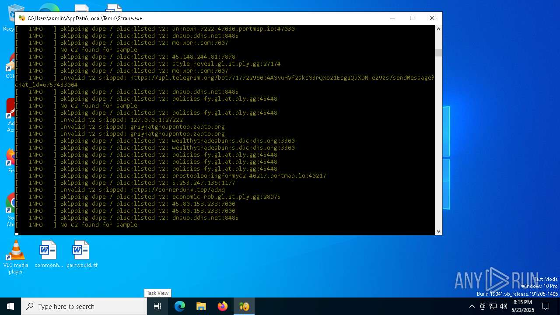Close the Scrape.exe console window
Screen dimensions: 560x315
pos(432,18)
